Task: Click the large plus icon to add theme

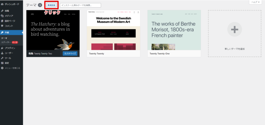Action: click(234, 30)
